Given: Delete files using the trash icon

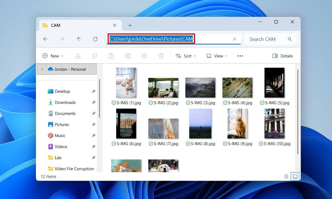Looking at the screenshot, I should point(161,56).
